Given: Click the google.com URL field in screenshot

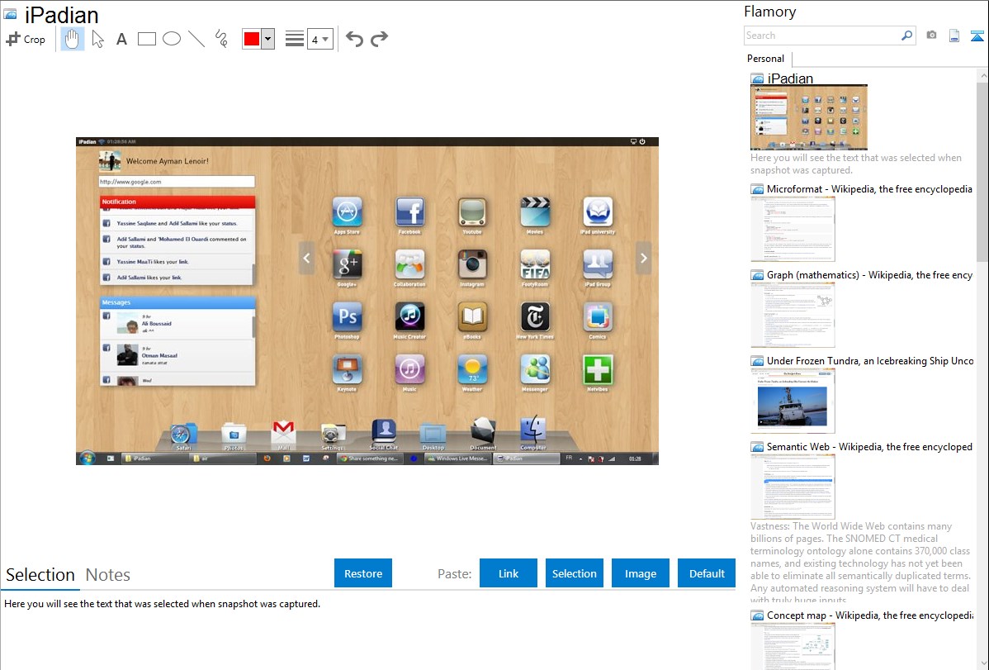Looking at the screenshot, I should [177, 182].
